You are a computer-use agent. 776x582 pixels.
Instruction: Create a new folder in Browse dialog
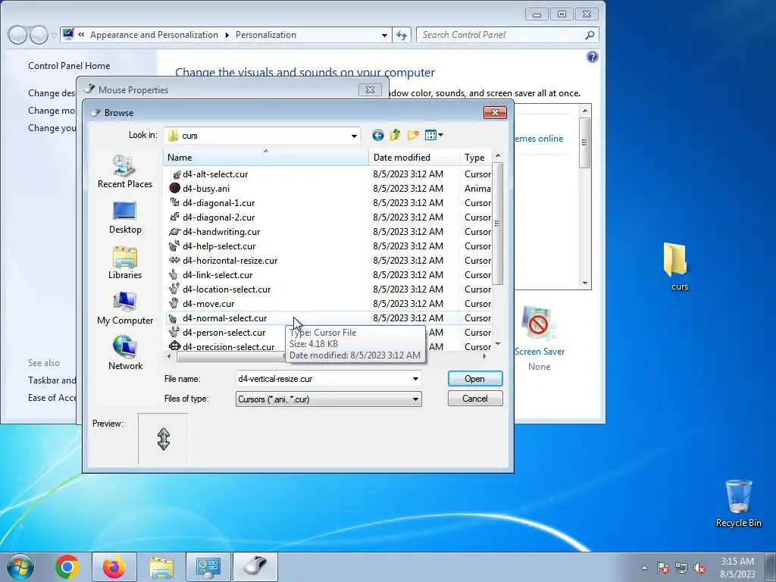tap(413, 135)
